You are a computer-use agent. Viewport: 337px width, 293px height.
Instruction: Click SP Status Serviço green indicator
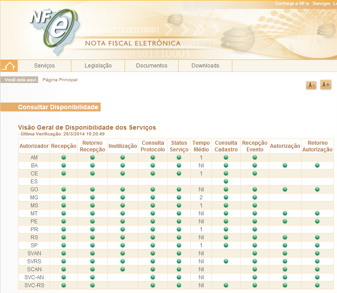pos(179,245)
